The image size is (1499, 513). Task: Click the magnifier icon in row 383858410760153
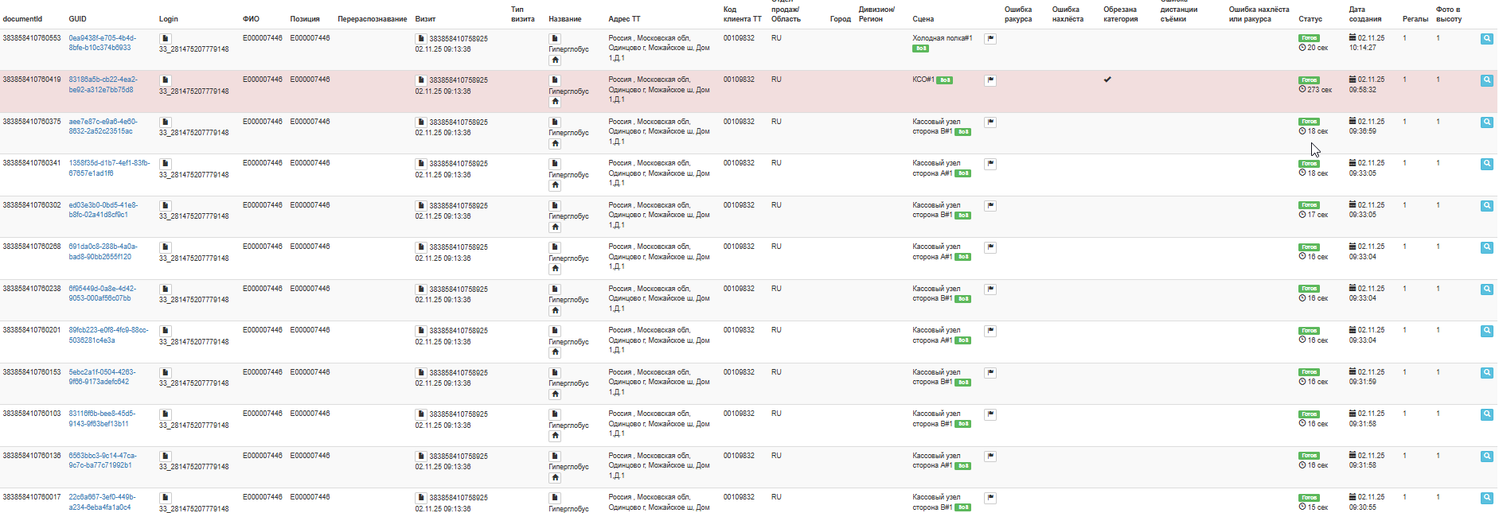[1486, 373]
